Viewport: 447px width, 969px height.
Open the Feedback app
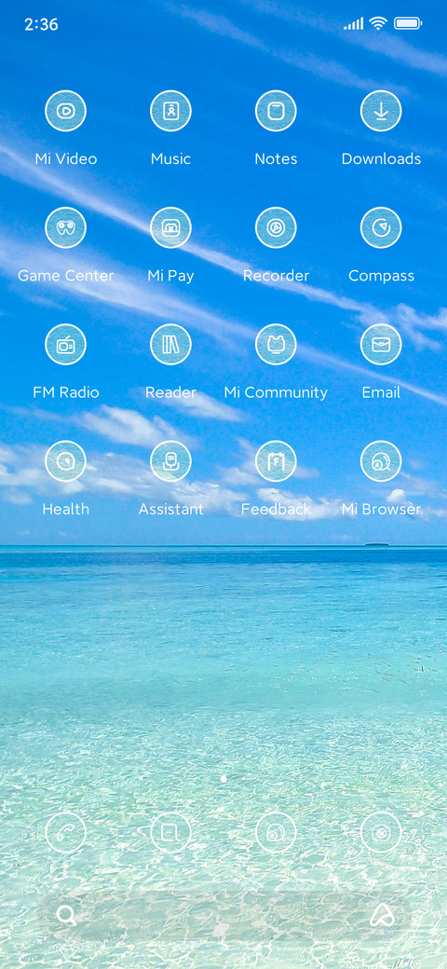pos(276,461)
